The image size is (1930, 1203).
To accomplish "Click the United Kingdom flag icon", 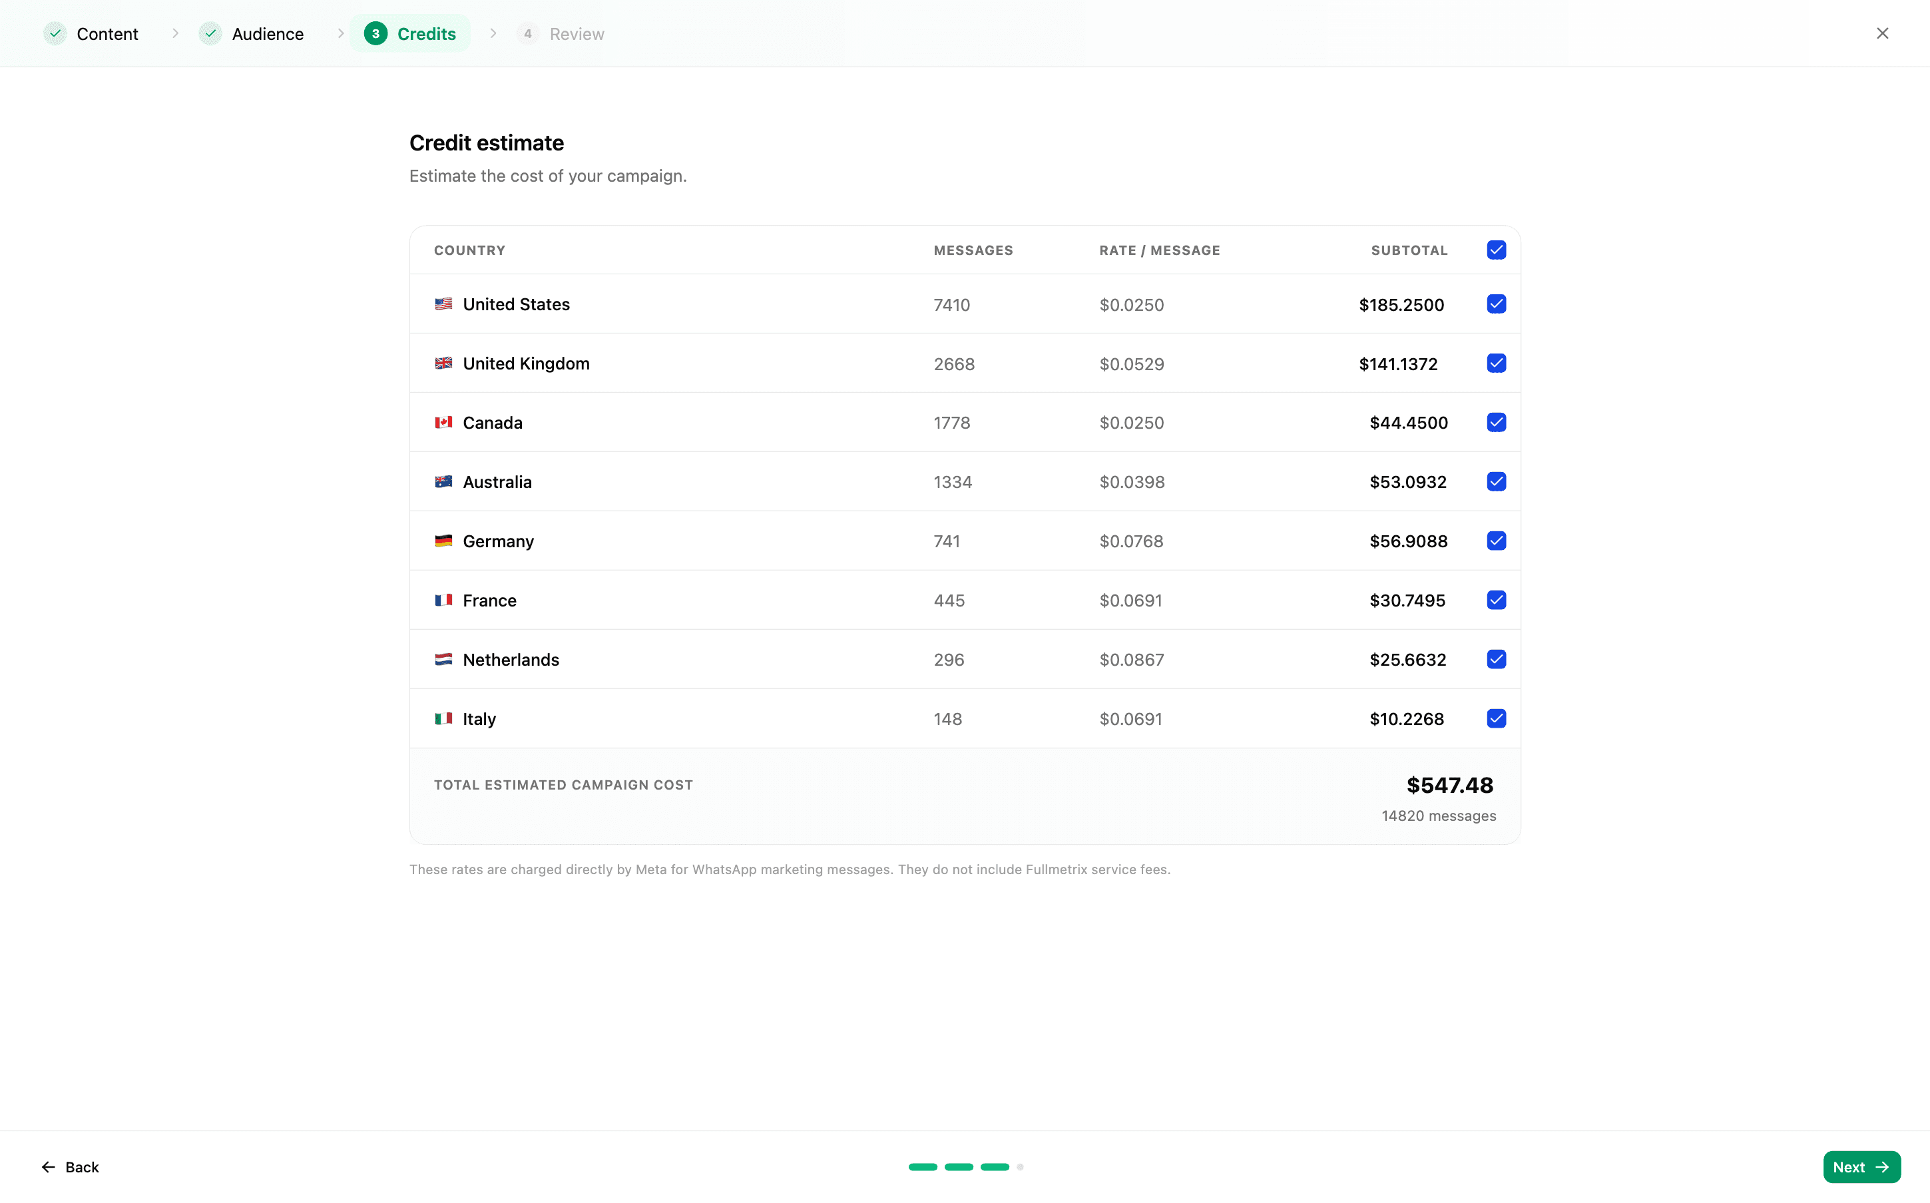I will [x=443, y=363].
